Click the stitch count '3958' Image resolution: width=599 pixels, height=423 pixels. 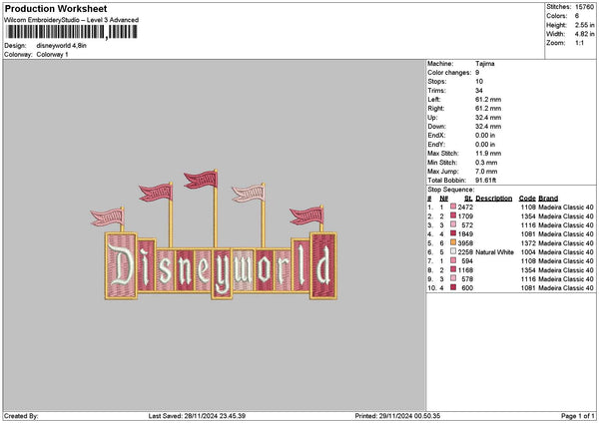tap(465, 242)
